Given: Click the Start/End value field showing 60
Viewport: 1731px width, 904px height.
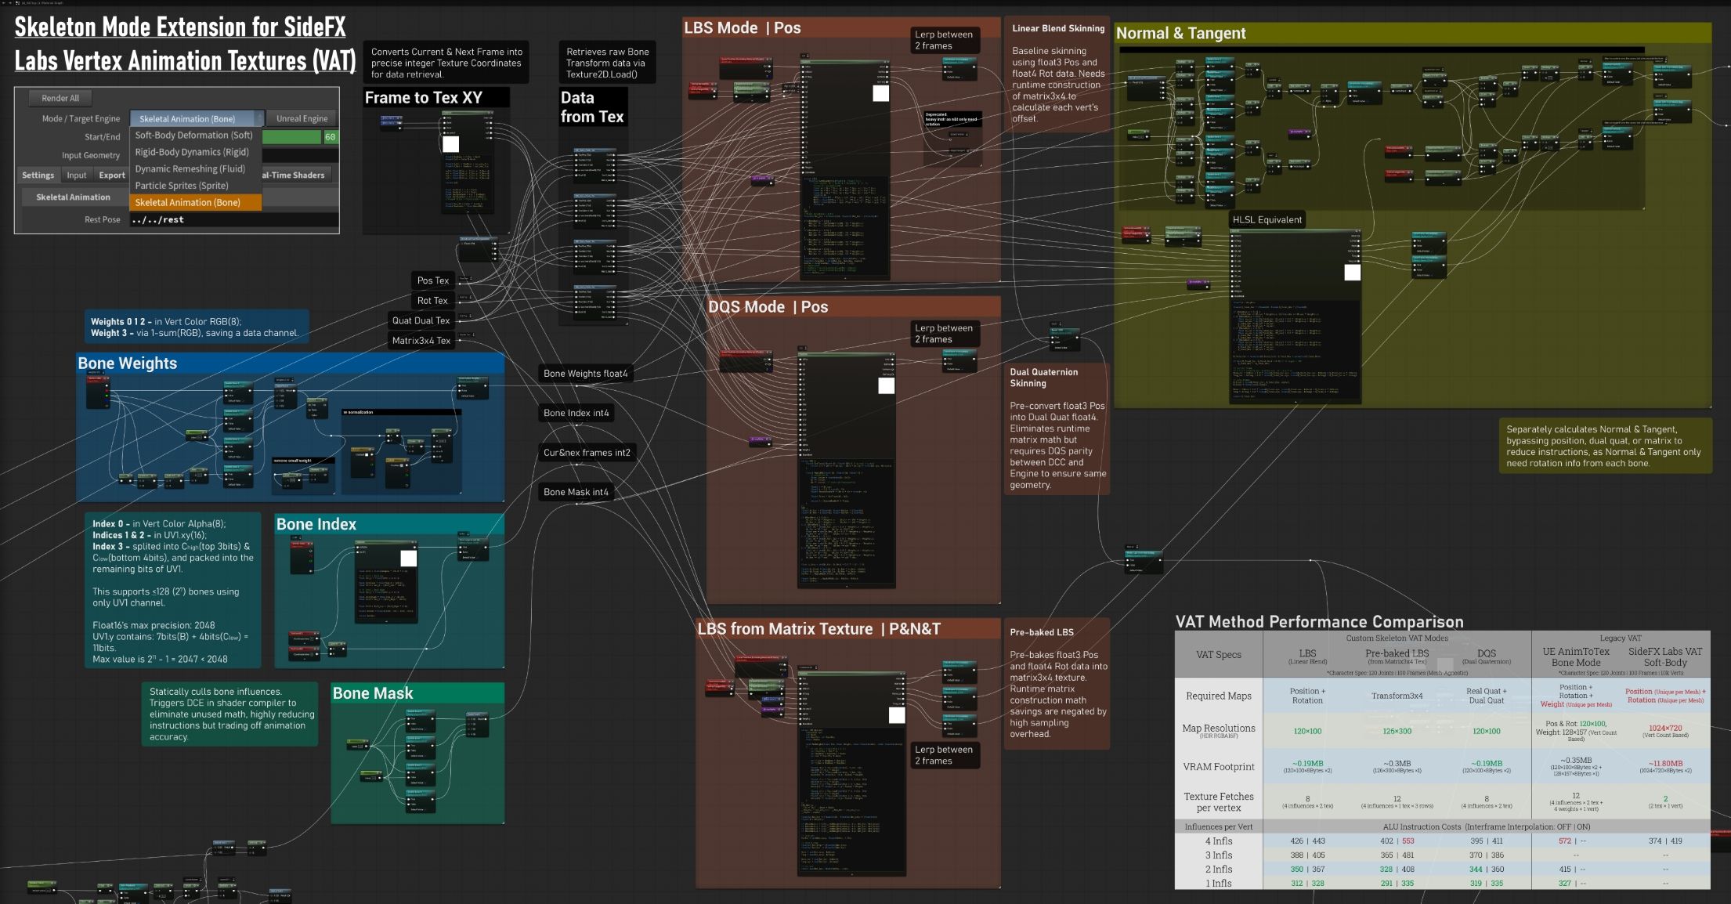Looking at the screenshot, I should pyautogui.click(x=331, y=137).
